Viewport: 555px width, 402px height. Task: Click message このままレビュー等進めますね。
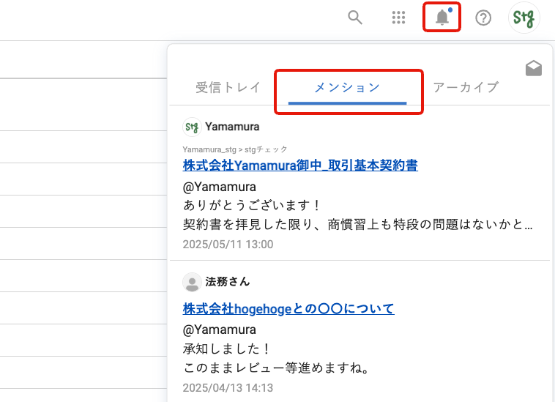click(x=277, y=368)
